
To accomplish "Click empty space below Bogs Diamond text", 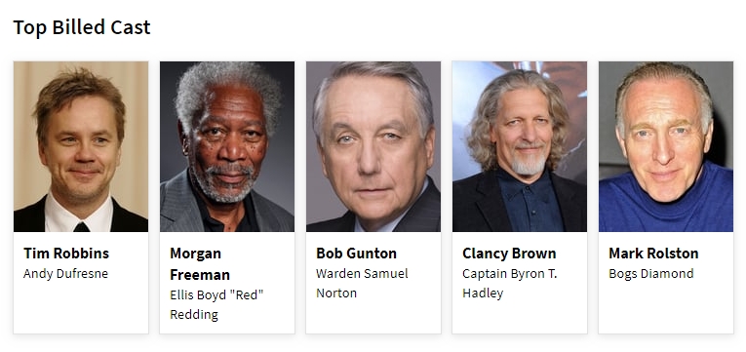I will [666, 308].
